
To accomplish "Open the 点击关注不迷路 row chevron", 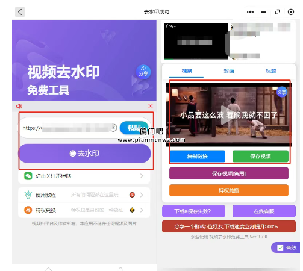I will 142,176.
